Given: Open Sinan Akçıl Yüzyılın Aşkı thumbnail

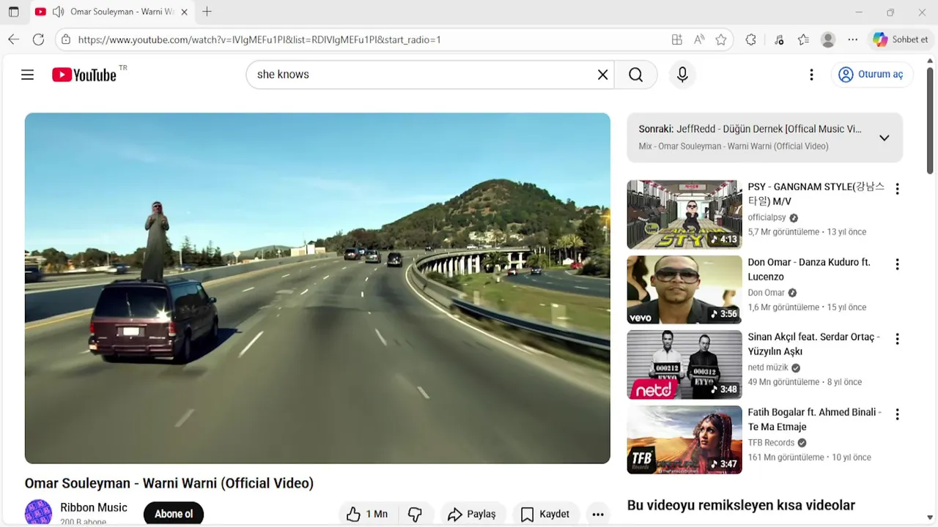Looking at the screenshot, I should 684,365.
